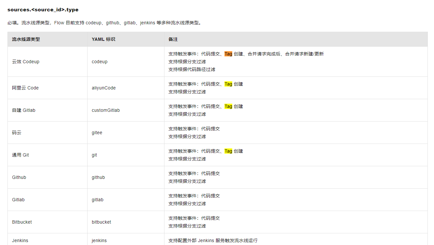The image size is (434, 245).
Task: Select the 阿里云 Code cell
Action: coord(47,88)
